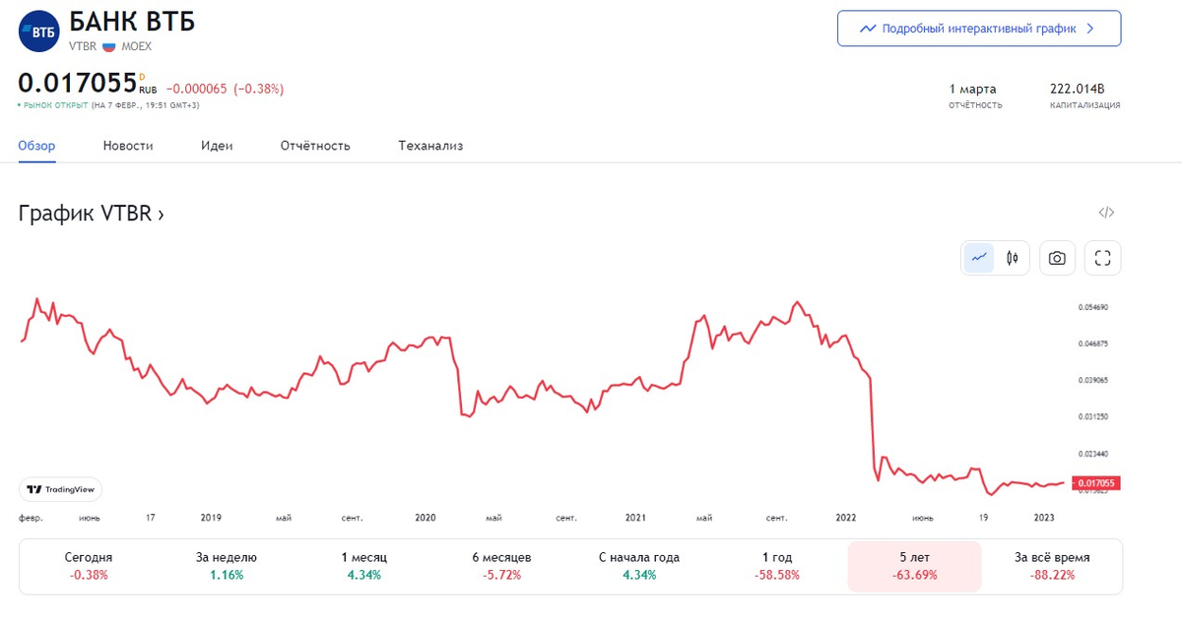Open the detailed interactive chart

tap(978, 29)
